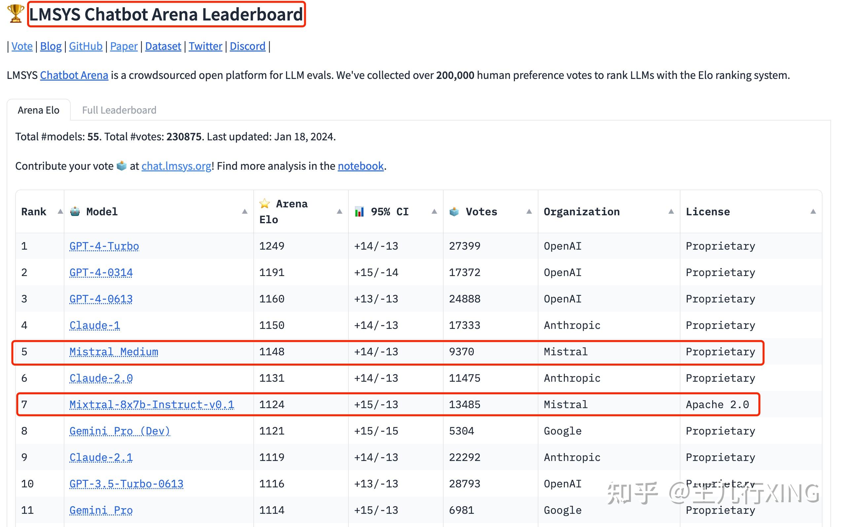Screen dimensions: 841x527
Task: Click the trophy icon beside the title
Action: coord(15,14)
